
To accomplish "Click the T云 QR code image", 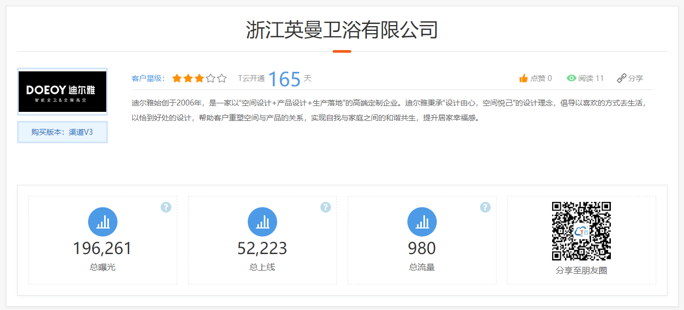I will (x=581, y=231).
